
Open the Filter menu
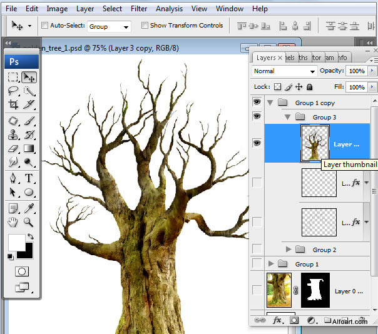tap(139, 9)
